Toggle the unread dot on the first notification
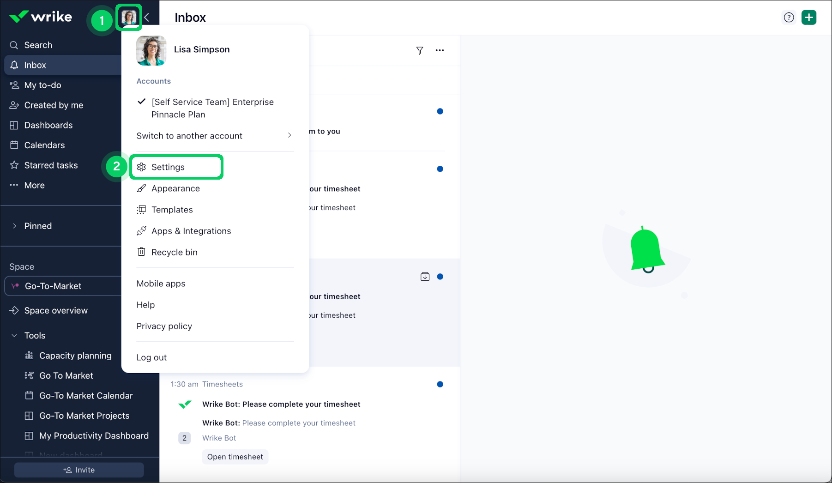Screen dimensions: 832x483 coord(440,111)
